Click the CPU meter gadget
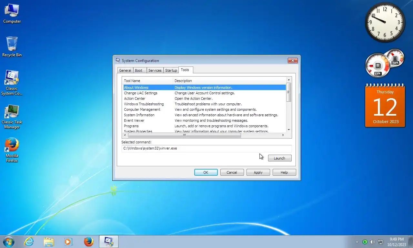 click(x=385, y=64)
